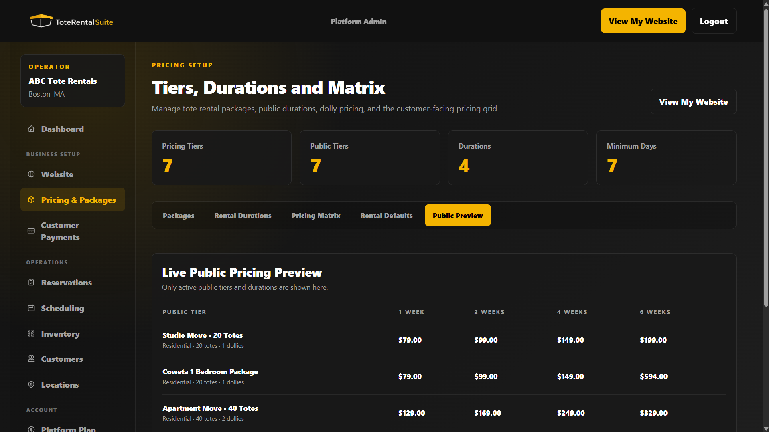The image size is (769, 432).
Task: Click the Dashboard home icon
Action: click(x=31, y=129)
